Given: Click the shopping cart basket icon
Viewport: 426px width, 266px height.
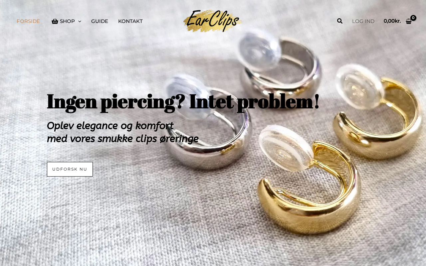Looking at the screenshot, I should click(409, 21).
